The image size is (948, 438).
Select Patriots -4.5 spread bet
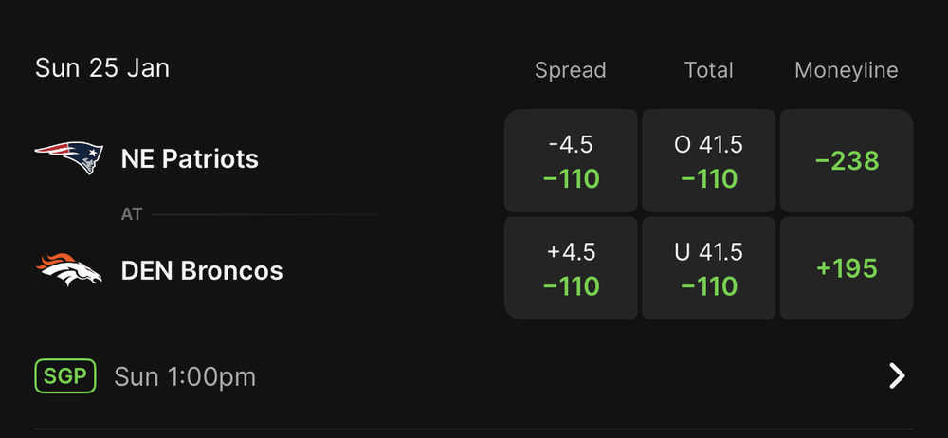click(x=571, y=161)
